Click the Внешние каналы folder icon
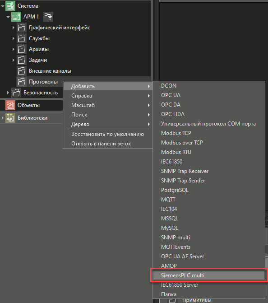Image resolution: width=268 pixels, height=303 pixels. coord(22,71)
